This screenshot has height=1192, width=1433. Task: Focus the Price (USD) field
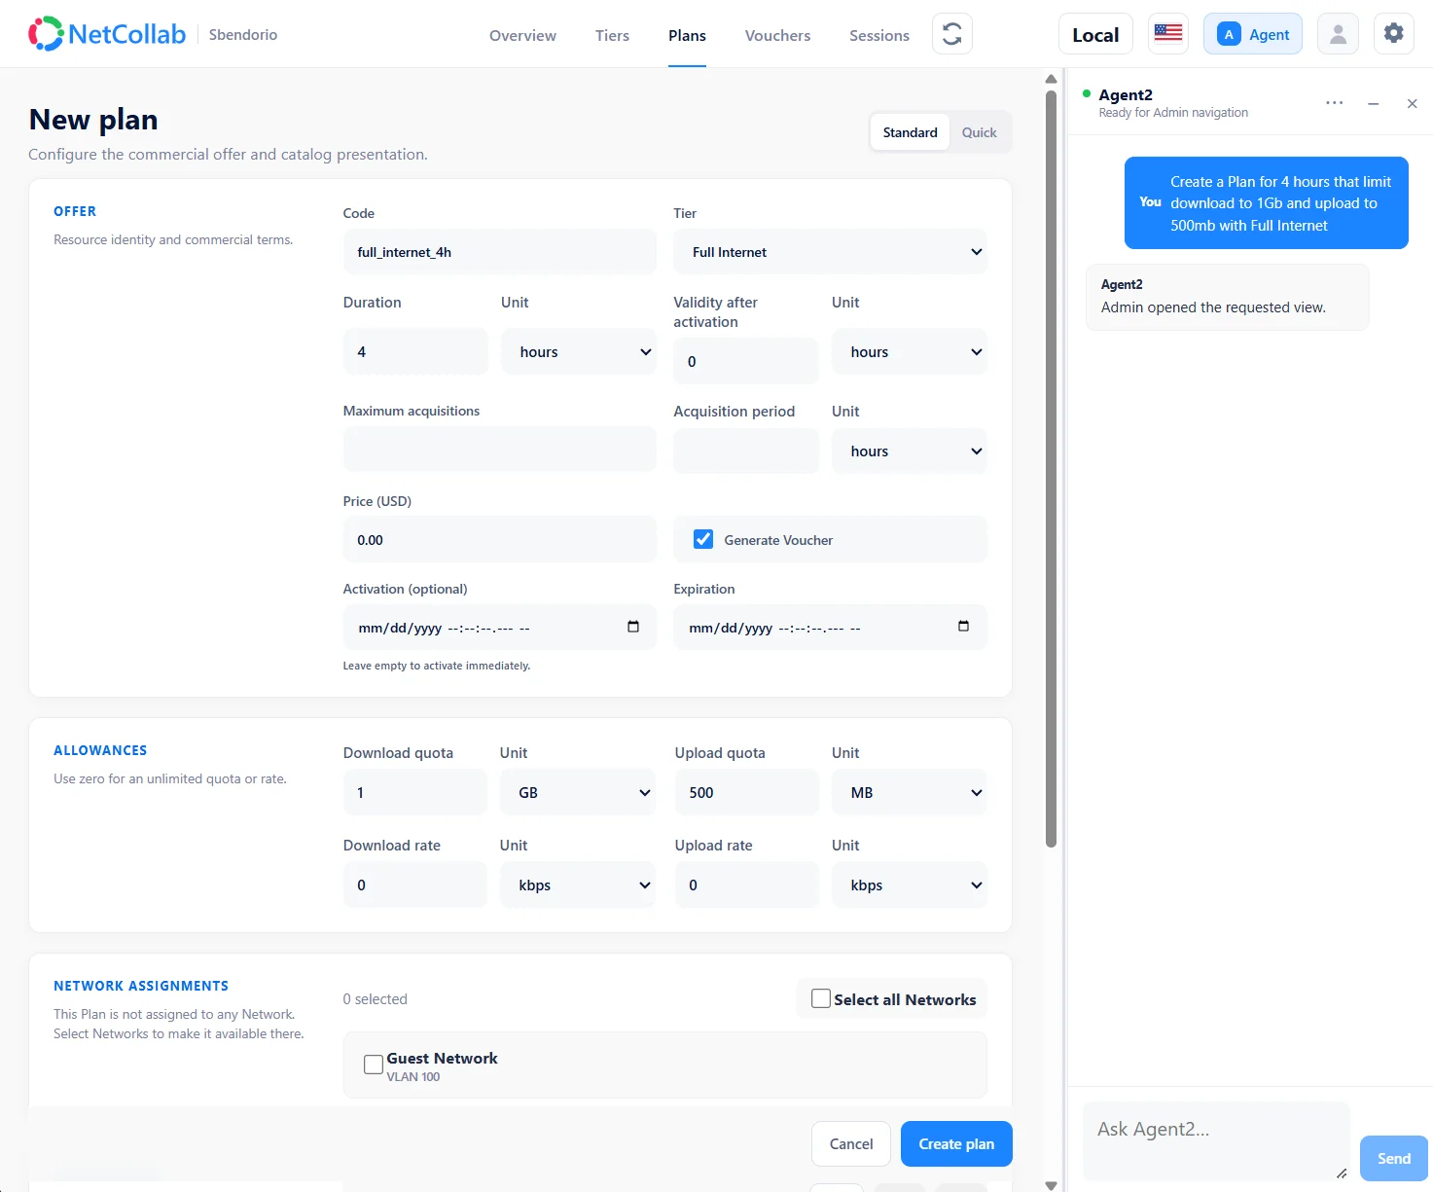pyautogui.click(x=500, y=540)
